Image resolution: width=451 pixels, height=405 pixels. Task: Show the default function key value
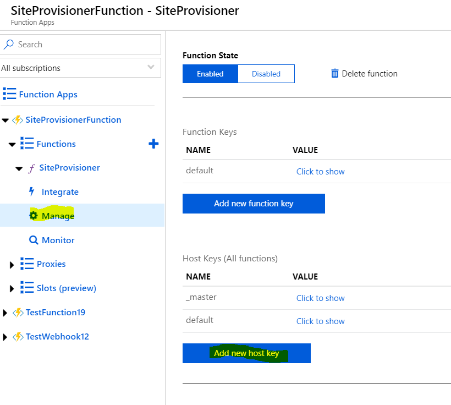321,172
